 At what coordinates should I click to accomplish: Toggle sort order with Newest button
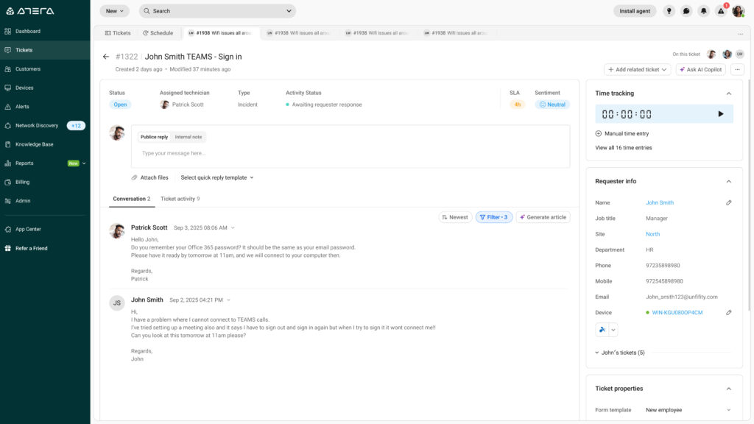[455, 217]
